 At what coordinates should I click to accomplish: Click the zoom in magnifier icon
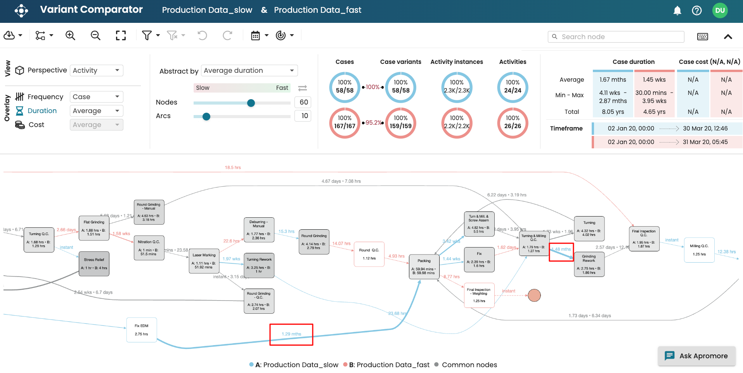pos(70,36)
